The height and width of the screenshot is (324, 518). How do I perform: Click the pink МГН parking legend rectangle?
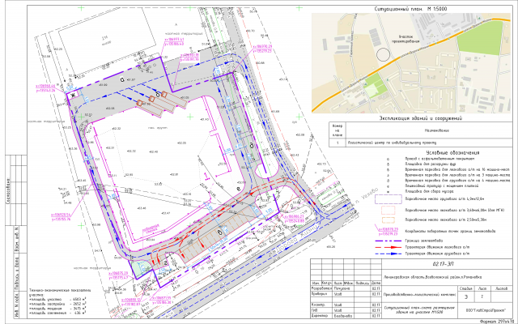click(388, 210)
